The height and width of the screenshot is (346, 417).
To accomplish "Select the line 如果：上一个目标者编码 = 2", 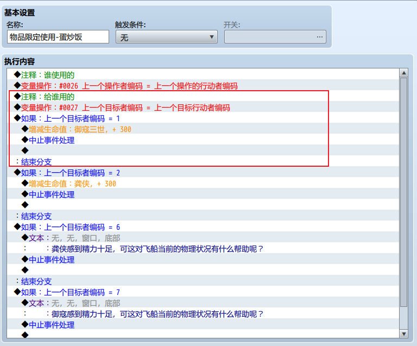I will [203, 172].
